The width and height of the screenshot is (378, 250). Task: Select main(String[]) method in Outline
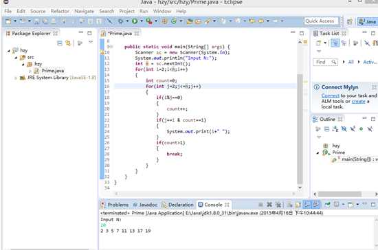pos(359,159)
